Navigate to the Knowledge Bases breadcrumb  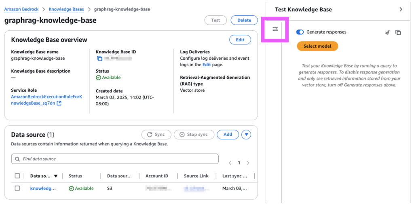click(x=66, y=9)
